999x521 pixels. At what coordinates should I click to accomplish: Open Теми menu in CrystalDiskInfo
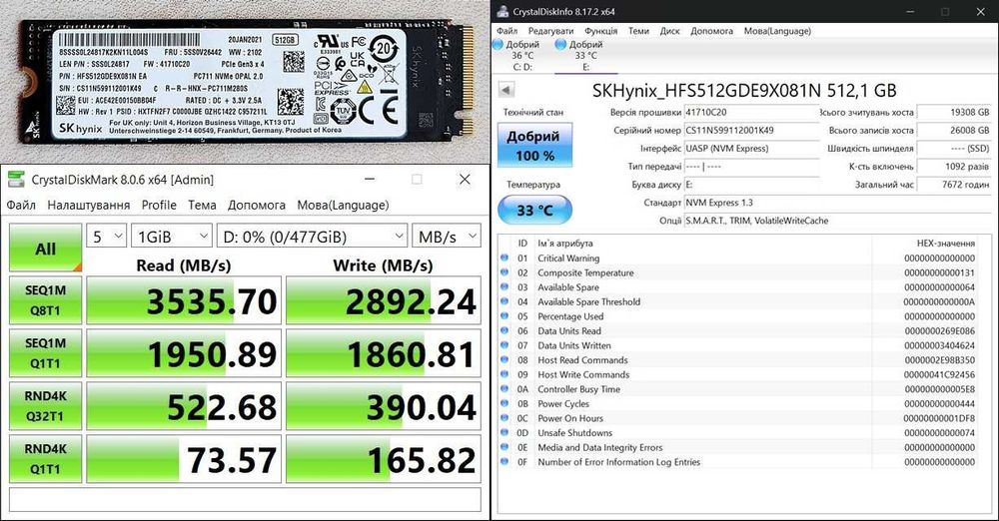click(638, 31)
